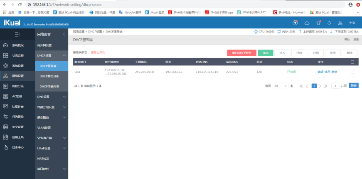Viewport: 362px width, 179px height.
Task: Click the CPU usage chip icon
Action: [256, 32]
